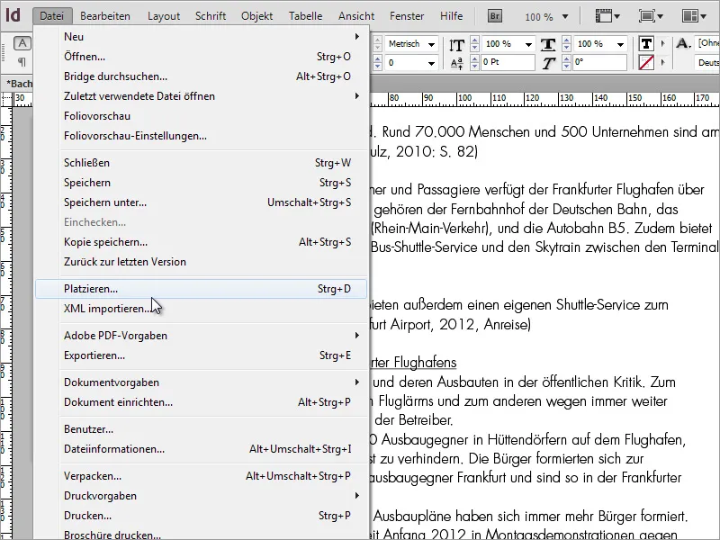Choose Kopie speichern... menu entry

click(201, 241)
